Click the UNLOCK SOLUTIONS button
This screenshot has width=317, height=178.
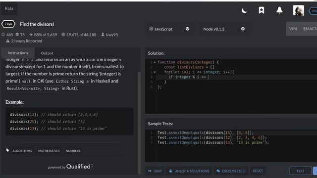[x=189, y=171]
